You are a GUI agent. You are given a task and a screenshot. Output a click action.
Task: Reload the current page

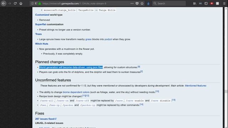[x=15, y=3]
